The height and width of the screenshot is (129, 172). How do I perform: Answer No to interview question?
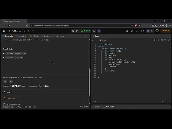(x=11, y=81)
